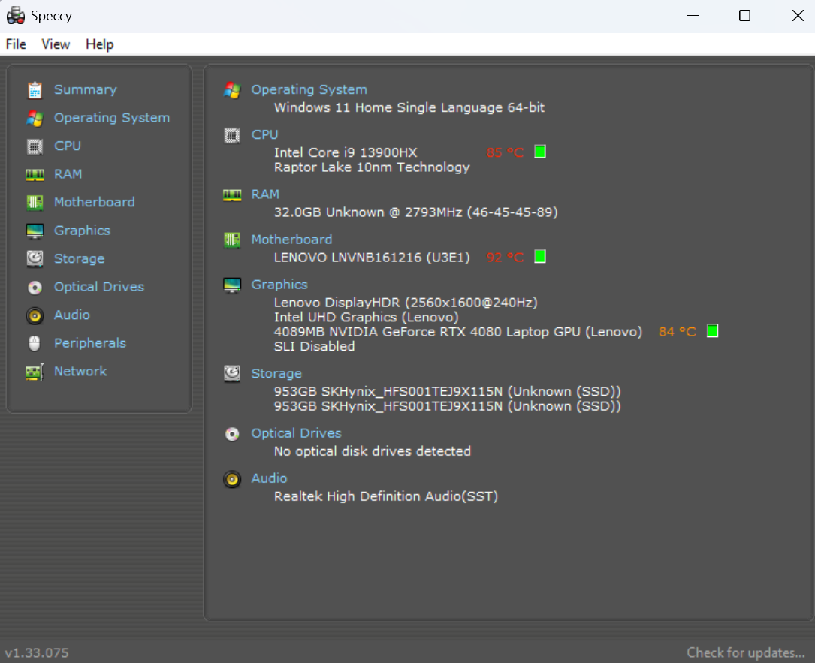
Task: Click the version number v1.33.075
Action: [x=37, y=652]
